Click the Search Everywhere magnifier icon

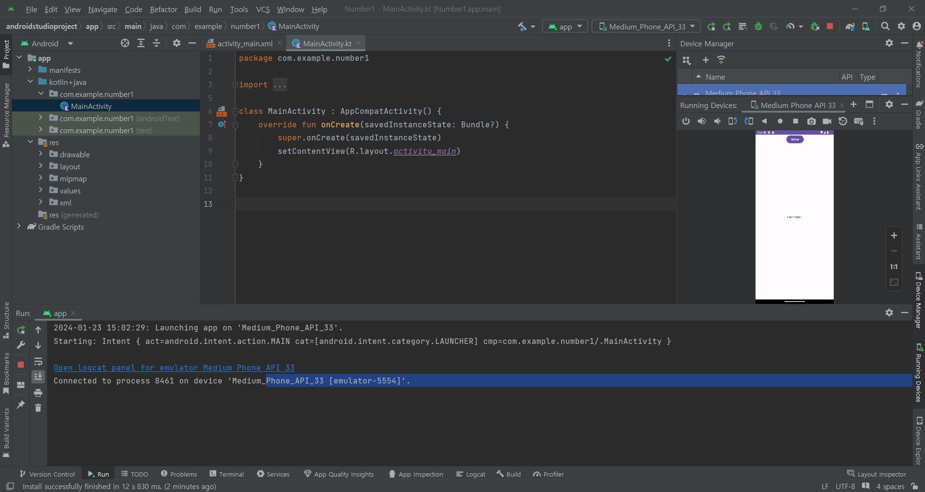point(885,27)
